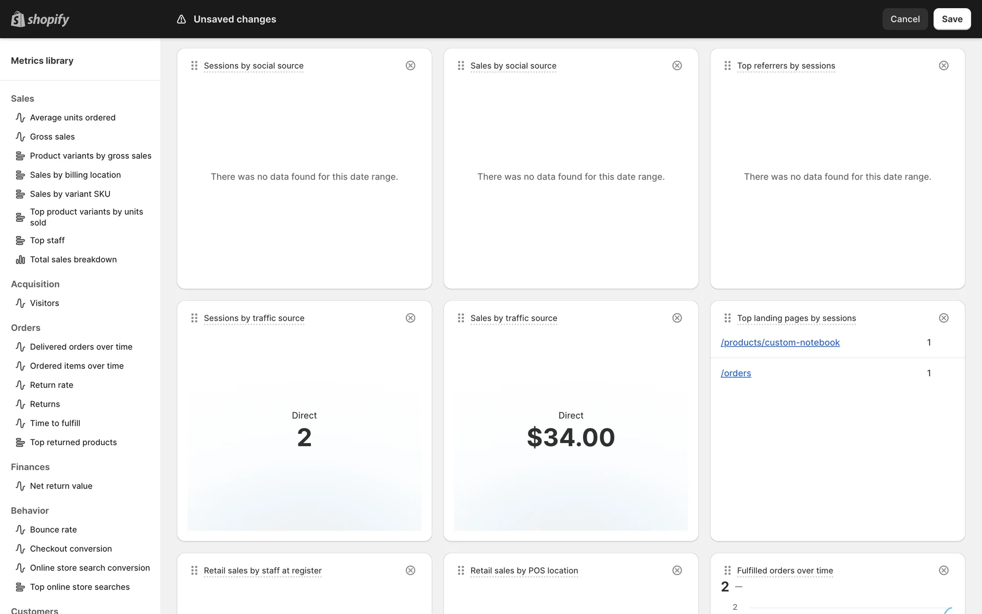Remove the Sessions by social source card
The image size is (982, 614).
tap(410, 65)
